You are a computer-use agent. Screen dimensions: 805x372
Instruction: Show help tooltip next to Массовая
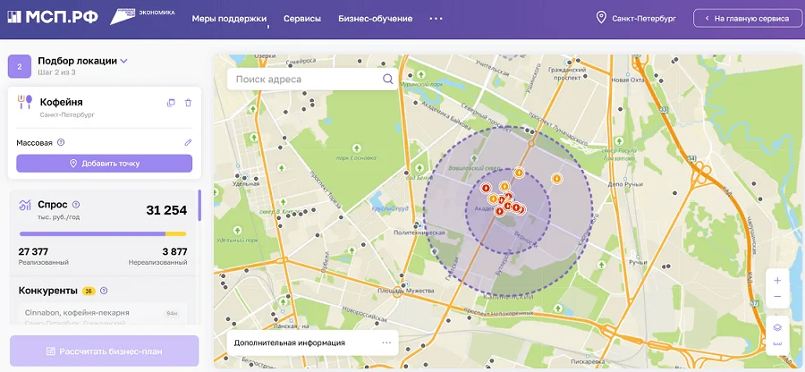click(x=61, y=142)
